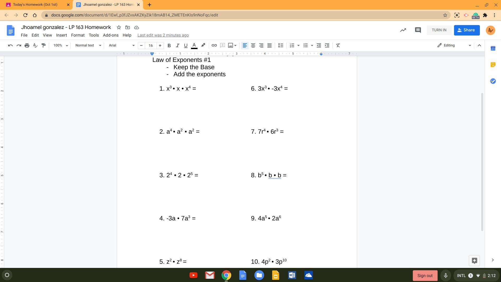
Task: Click the Print icon
Action: point(27,45)
